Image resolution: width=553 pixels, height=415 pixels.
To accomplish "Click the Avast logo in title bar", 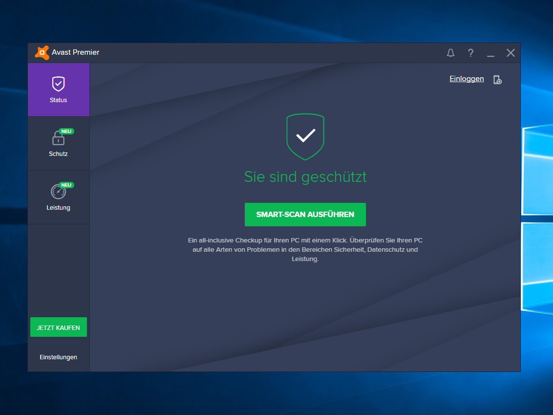I will (42, 53).
